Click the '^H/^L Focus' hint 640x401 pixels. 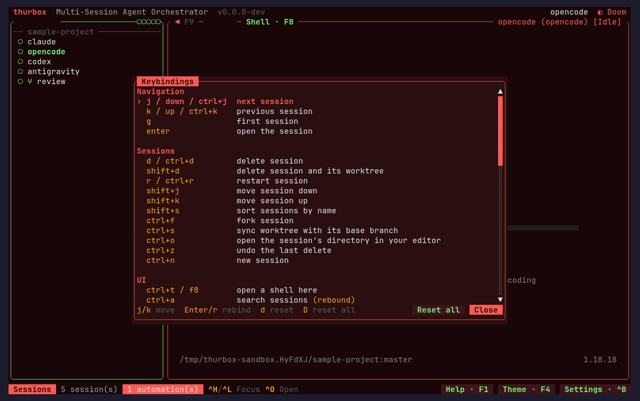(x=234, y=389)
